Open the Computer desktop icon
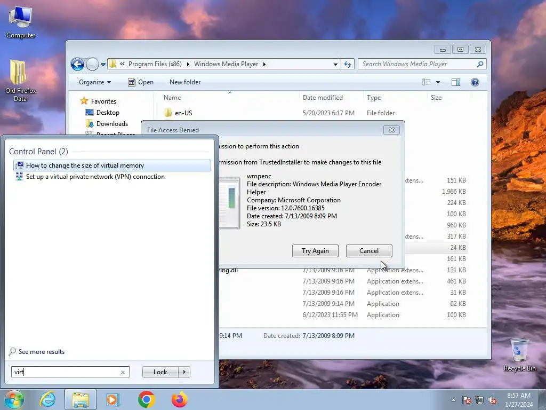546x410 pixels. tap(21, 22)
